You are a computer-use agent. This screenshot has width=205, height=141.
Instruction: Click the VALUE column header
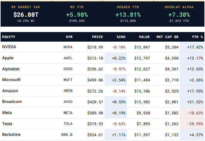pyautogui.click(x=144, y=37)
